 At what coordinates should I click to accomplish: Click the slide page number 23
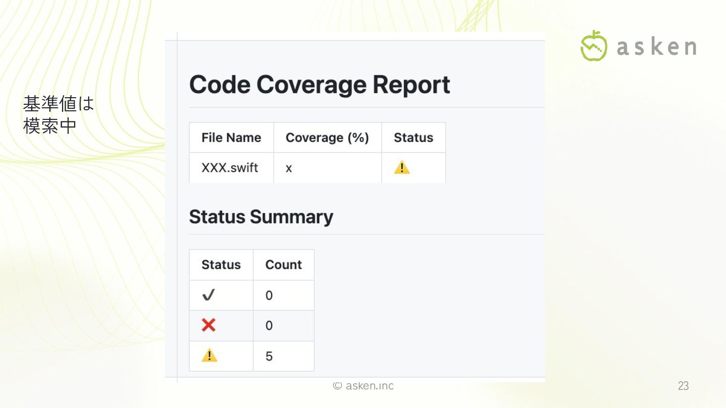683,386
